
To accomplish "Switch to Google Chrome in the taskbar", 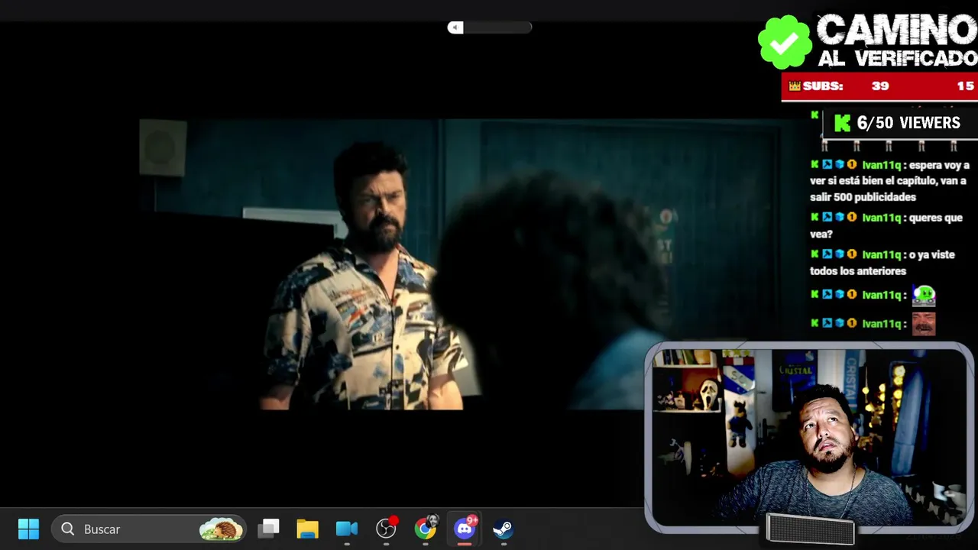I will tap(426, 528).
